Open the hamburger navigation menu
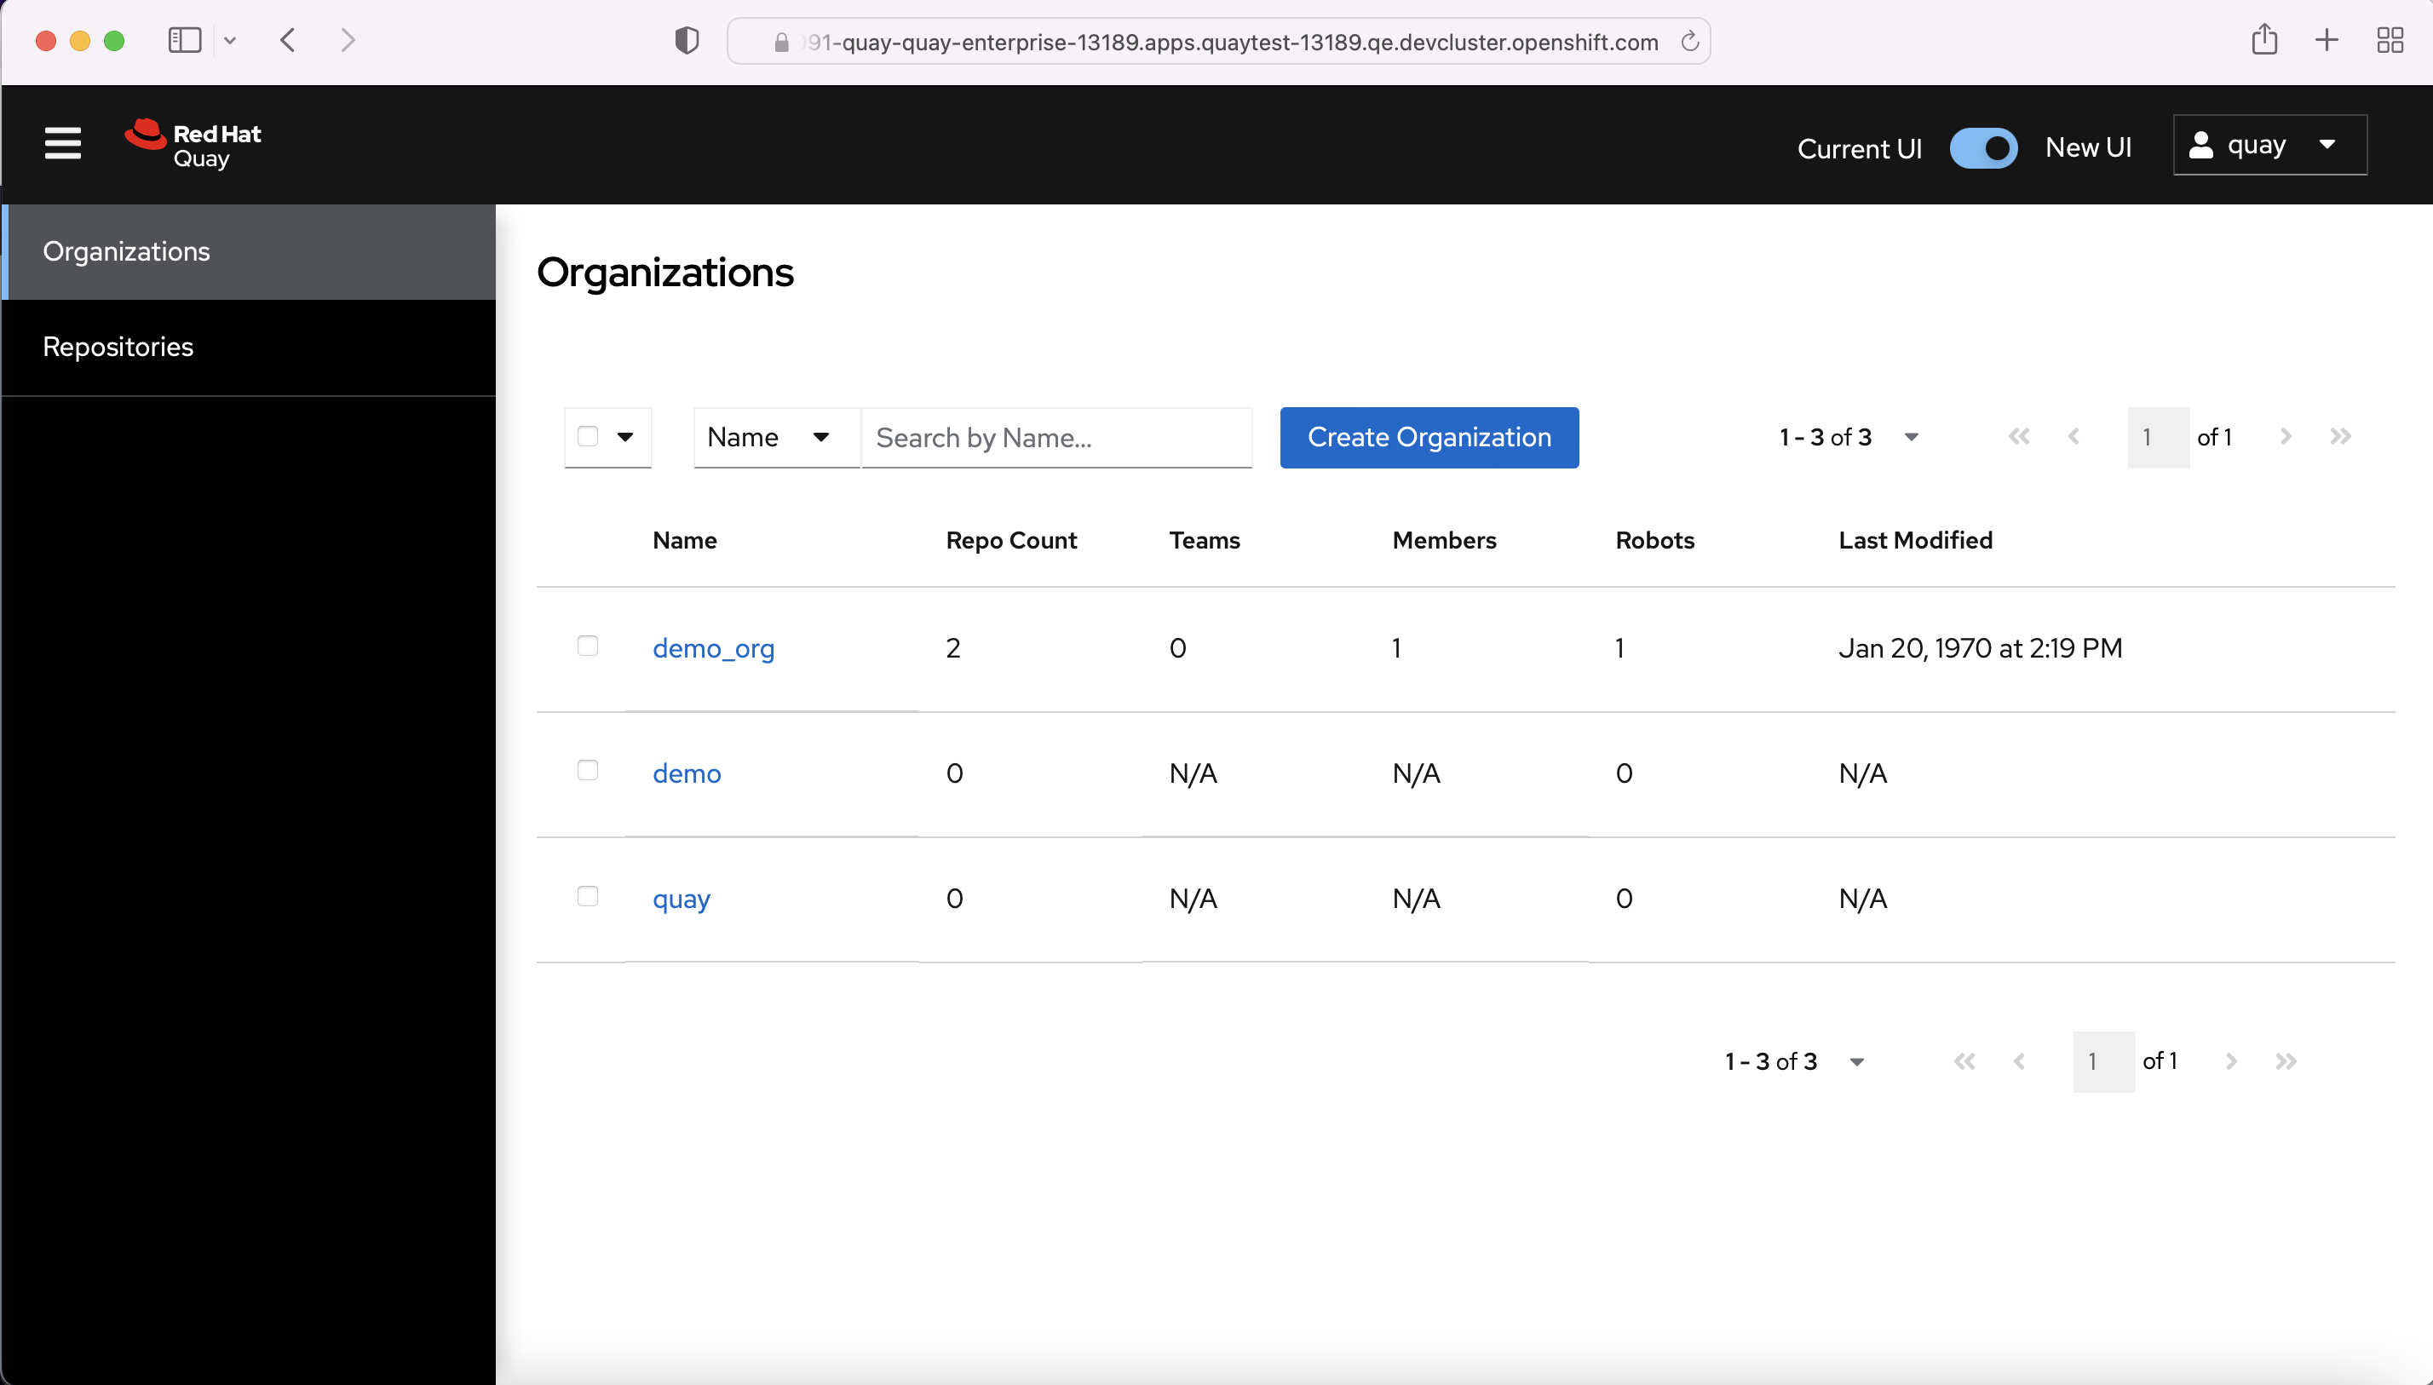 (x=63, y=144)
